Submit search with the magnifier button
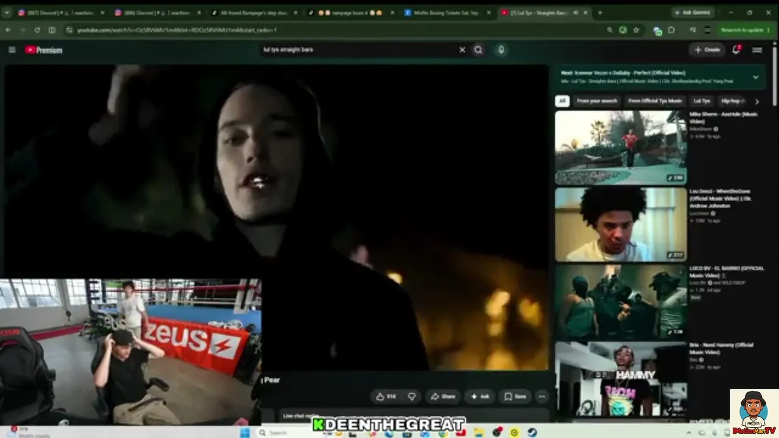Image resolution: width=779 pixels, height=438 pixels. pyautogui.click(x=478, y=50)
